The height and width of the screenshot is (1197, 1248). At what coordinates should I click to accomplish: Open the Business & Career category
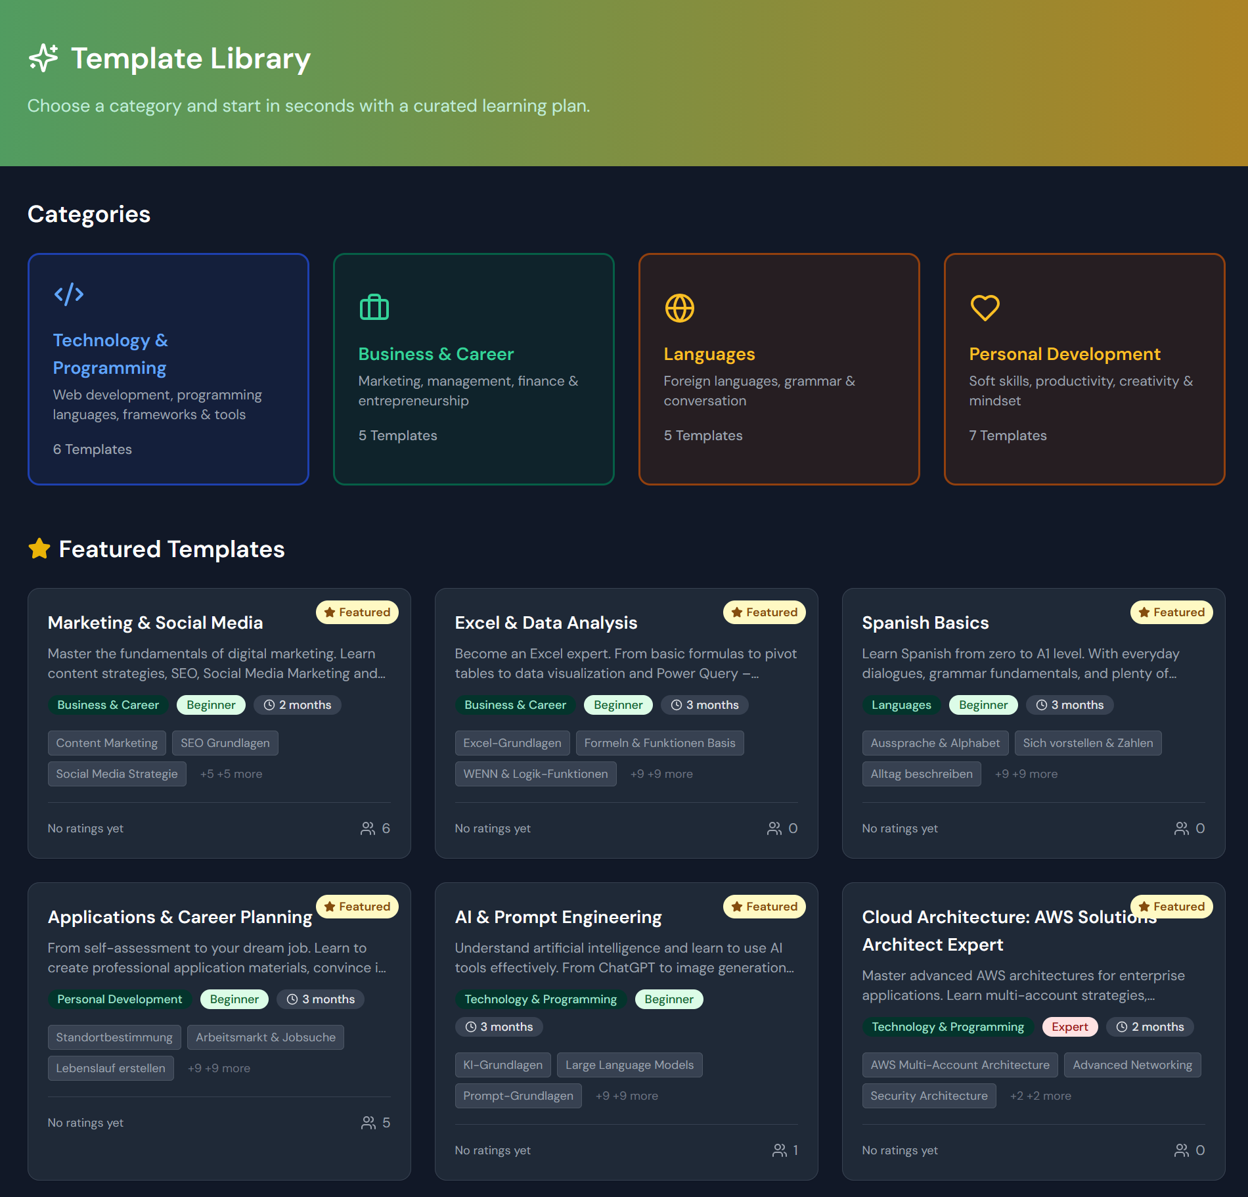tap(474, 369)
